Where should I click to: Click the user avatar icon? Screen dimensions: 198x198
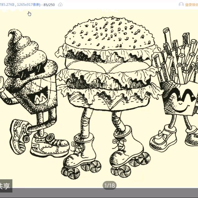[181, 4]
